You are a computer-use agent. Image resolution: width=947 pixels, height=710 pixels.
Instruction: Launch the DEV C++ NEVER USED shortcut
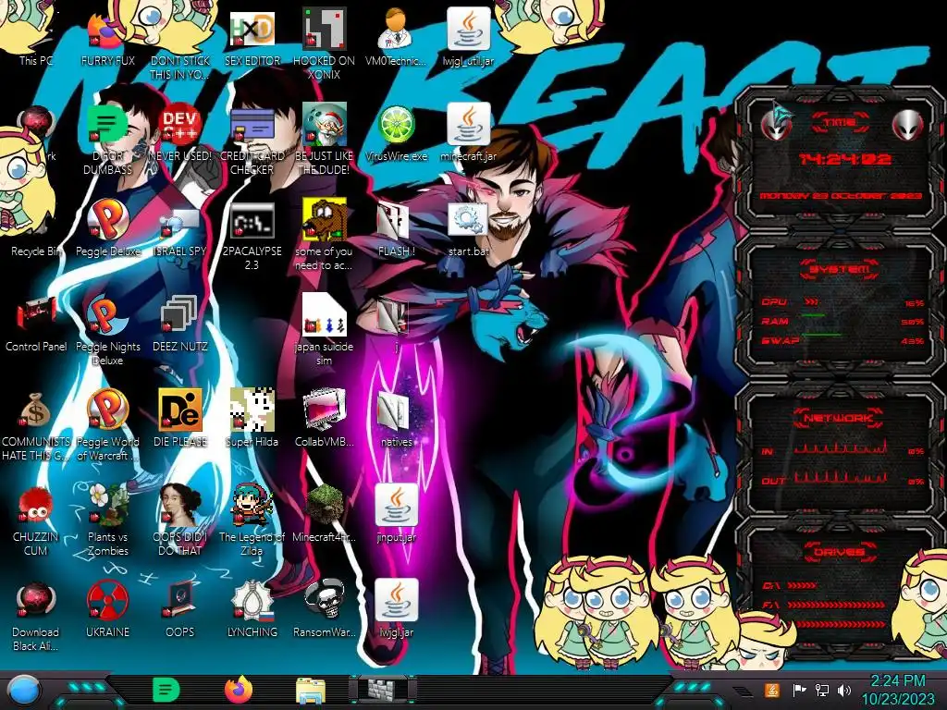(x=179, y=124)
